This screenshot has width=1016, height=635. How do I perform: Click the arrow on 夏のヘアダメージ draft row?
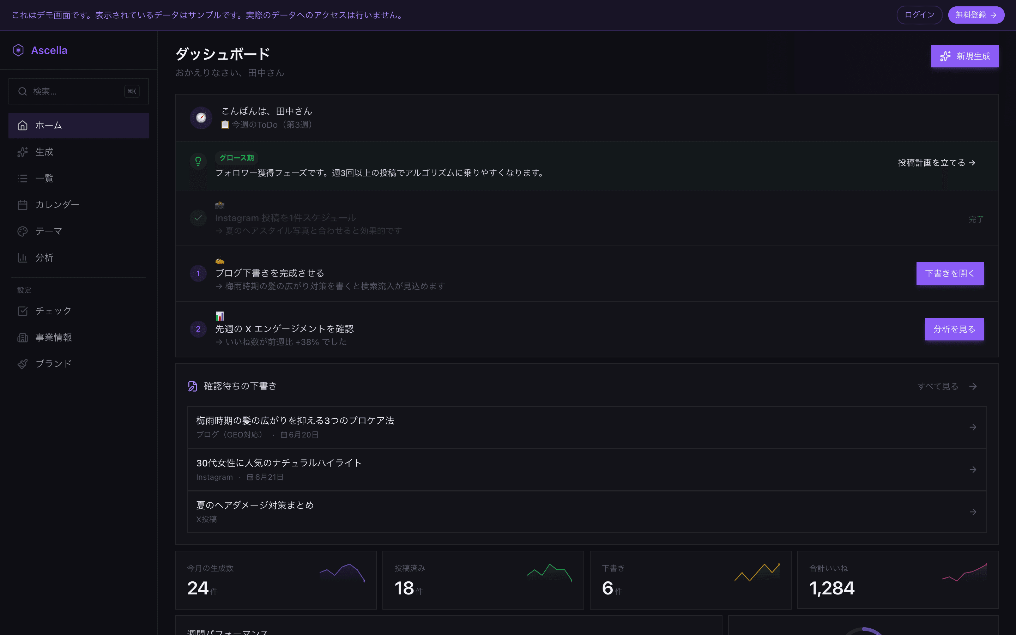pos(973,512)
